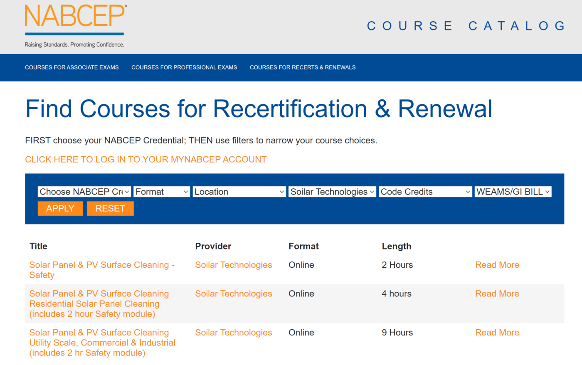The width and height of the screenshot is (582, 365).
Task: Click Soilar Technologies provider in 4 hours row
Action: pyautogui.click(x=234, y=293)
